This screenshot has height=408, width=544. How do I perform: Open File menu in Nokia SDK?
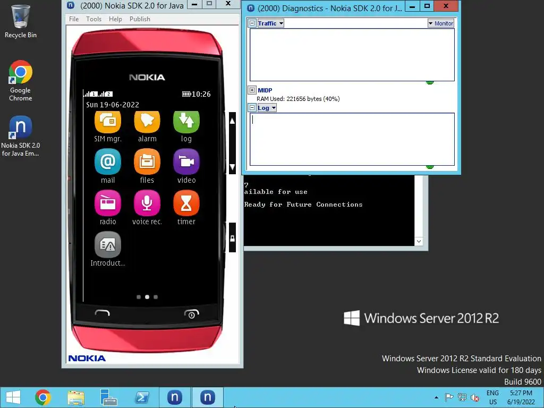click(74, 19)
